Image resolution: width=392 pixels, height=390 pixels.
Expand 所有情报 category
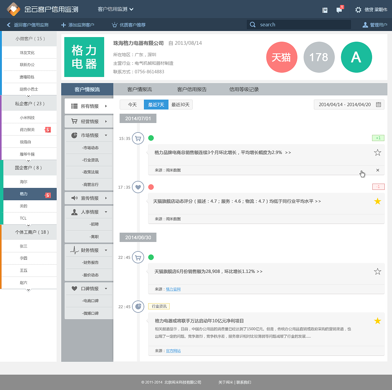click(x=89, y=106)
